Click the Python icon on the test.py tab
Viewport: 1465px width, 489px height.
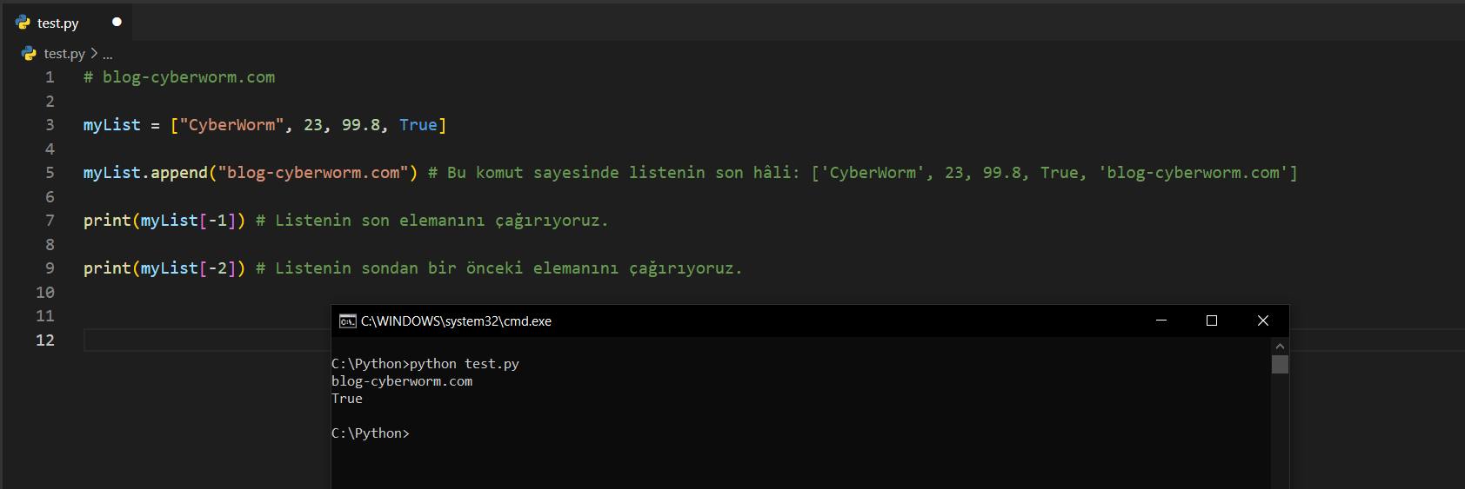(23, 23)
